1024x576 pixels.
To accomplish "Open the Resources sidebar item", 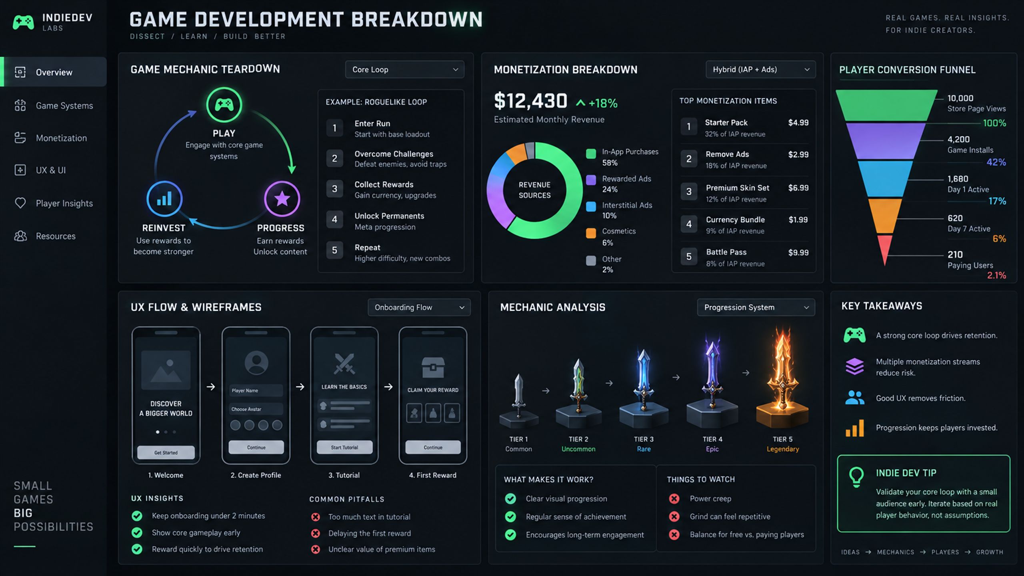I will 54,236.
